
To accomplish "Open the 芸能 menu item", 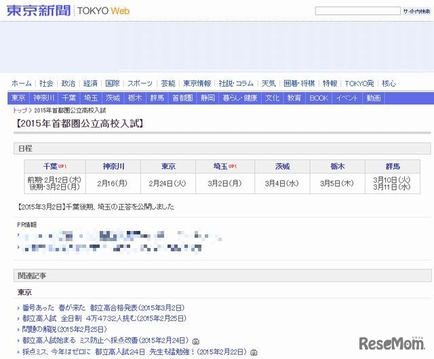I will click(x=168, y=83).
